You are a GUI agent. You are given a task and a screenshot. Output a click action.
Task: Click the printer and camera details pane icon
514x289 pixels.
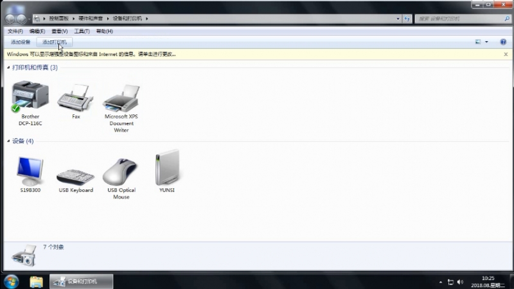(24, 255)
